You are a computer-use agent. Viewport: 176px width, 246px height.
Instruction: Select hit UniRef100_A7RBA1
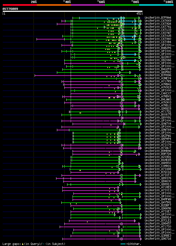158,84
